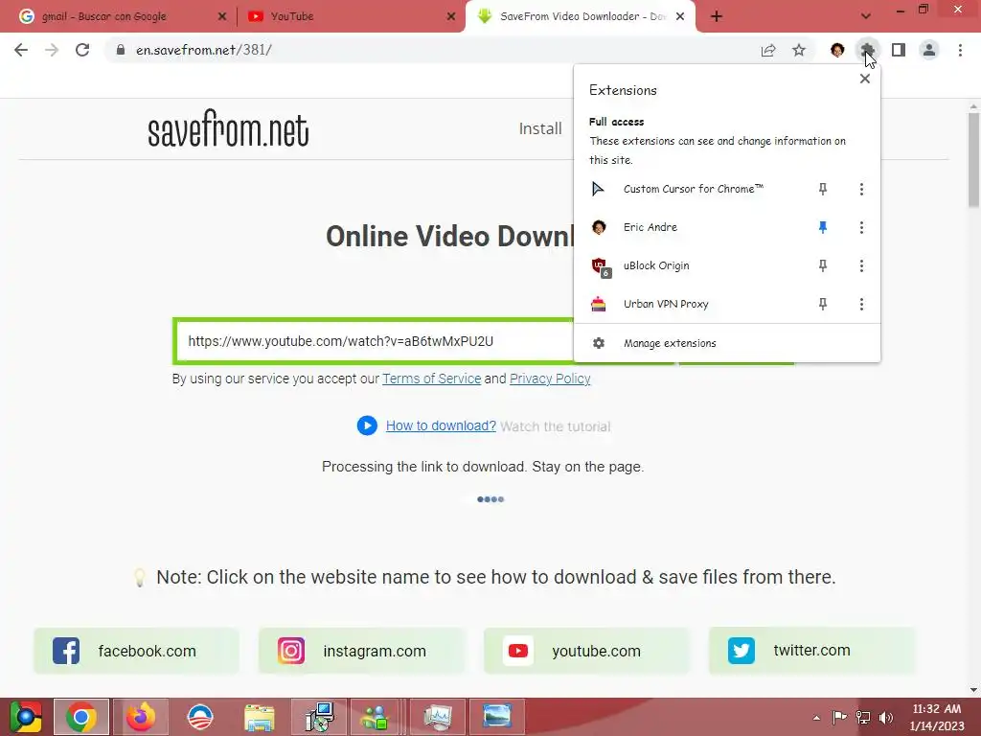Open Action Center flag icon in tray
Viewport: 981px width, 736px height.
click(839, 717)
